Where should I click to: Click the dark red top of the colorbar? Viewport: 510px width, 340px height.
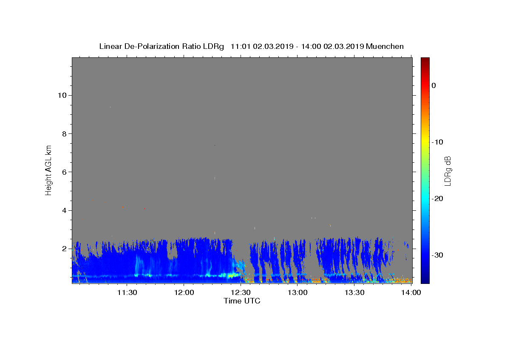click(425, 61)
